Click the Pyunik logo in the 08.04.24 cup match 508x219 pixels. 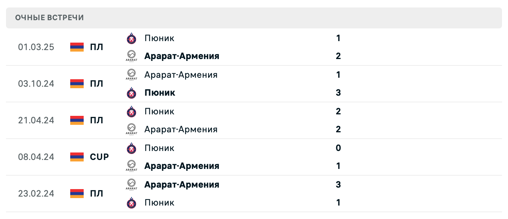pyautogui.click(x=131, y=148)
